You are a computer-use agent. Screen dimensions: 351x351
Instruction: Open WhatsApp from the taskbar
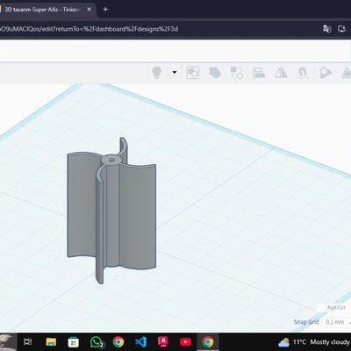point(97,341)
